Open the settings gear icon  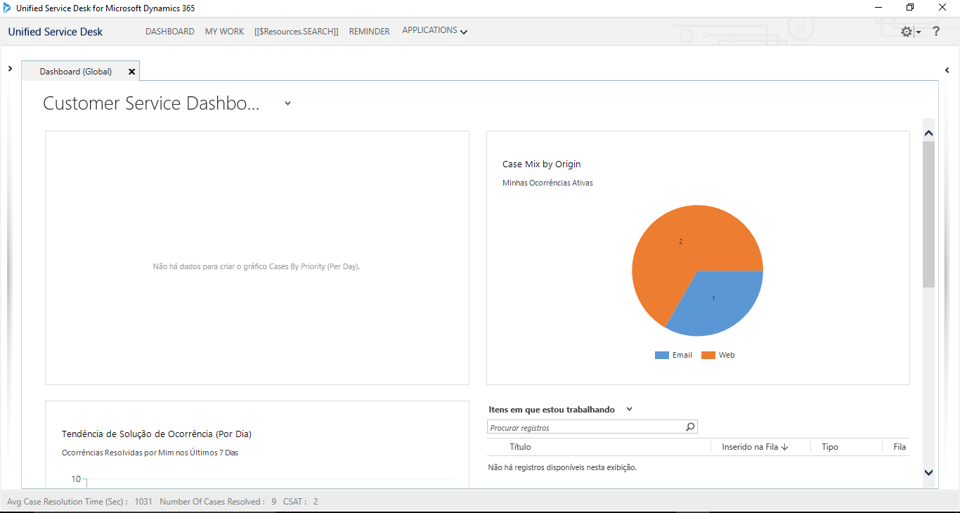point(907,32)
